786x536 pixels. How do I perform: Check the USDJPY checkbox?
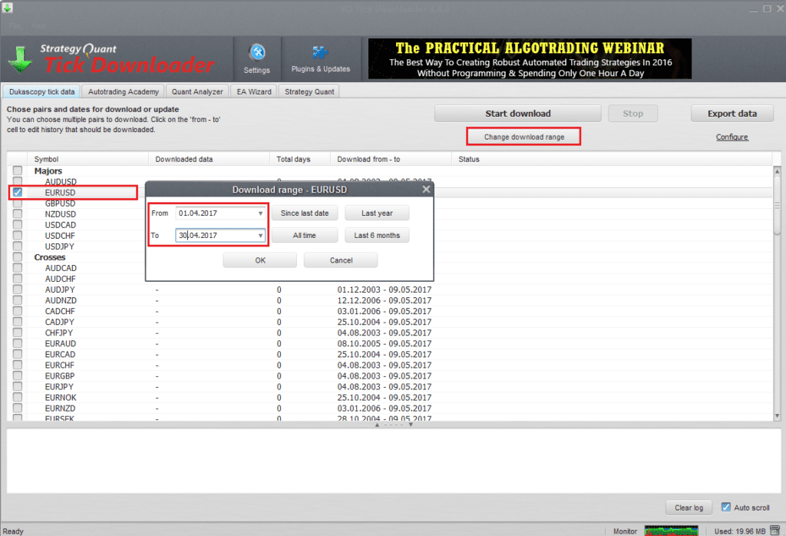tap(18, 246)
